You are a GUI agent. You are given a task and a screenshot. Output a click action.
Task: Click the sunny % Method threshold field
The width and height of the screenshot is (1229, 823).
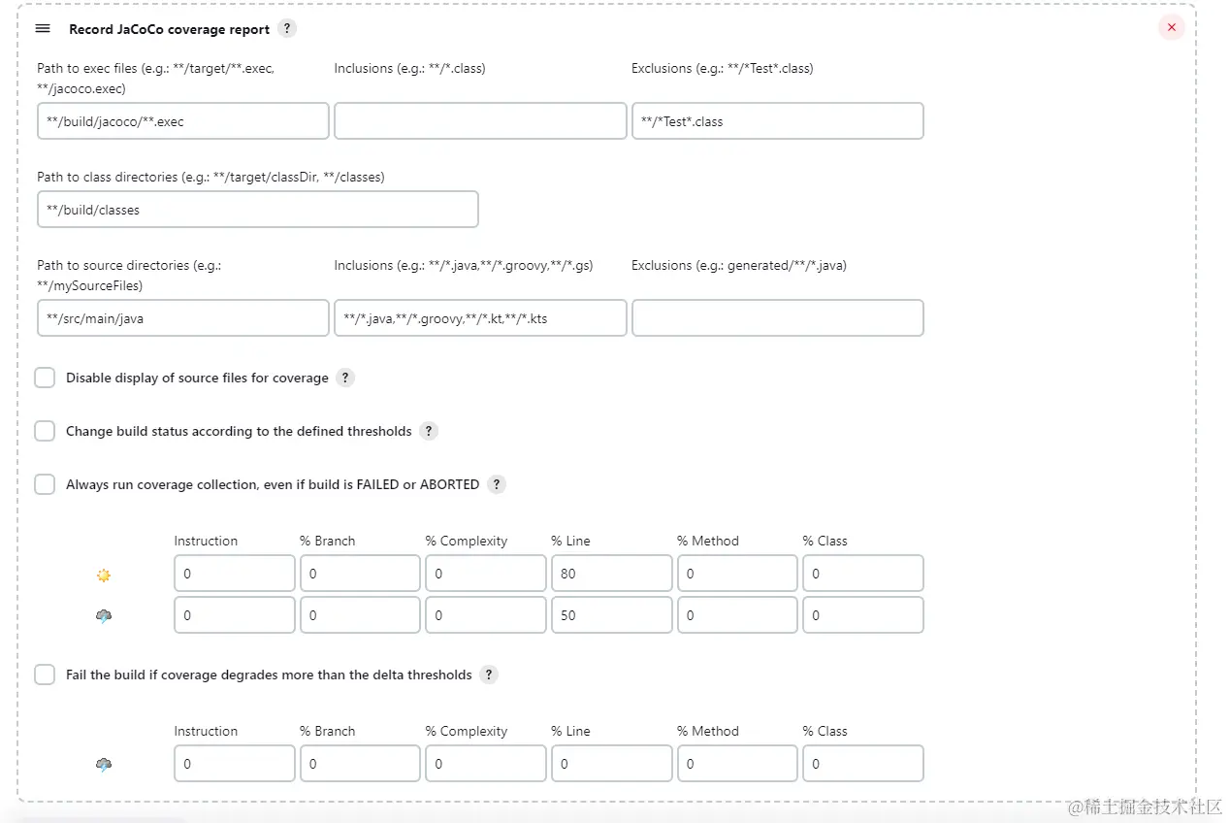[737, 574]
